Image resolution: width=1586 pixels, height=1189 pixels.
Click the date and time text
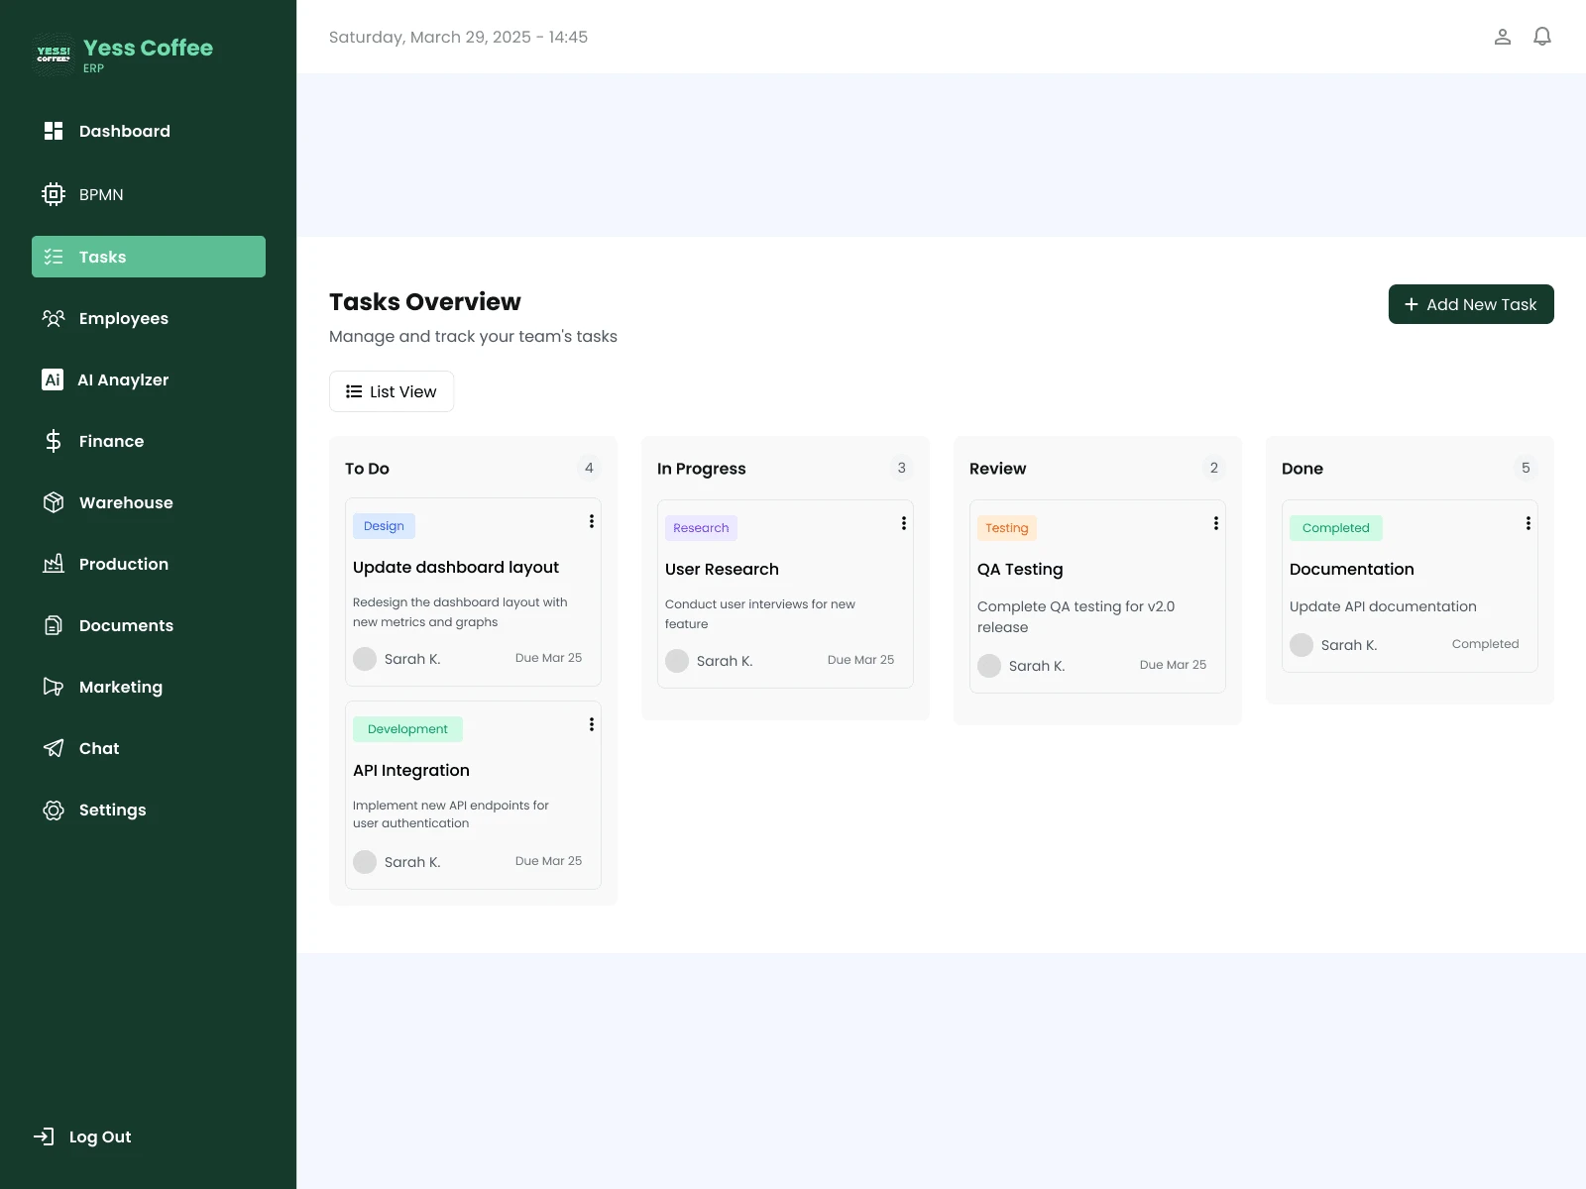(x=458, y=37)
